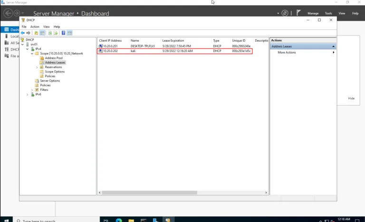This screenshot has height=222, width=365.
Task: Select the DHCP root node in tree
Action: click(30, 40)
